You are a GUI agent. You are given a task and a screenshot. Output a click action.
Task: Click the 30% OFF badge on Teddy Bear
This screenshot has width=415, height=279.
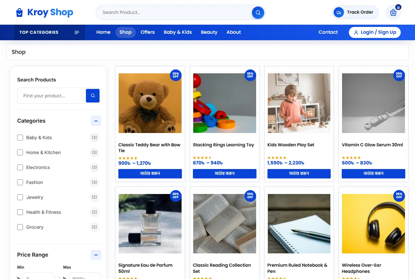[x=176, y=75]
